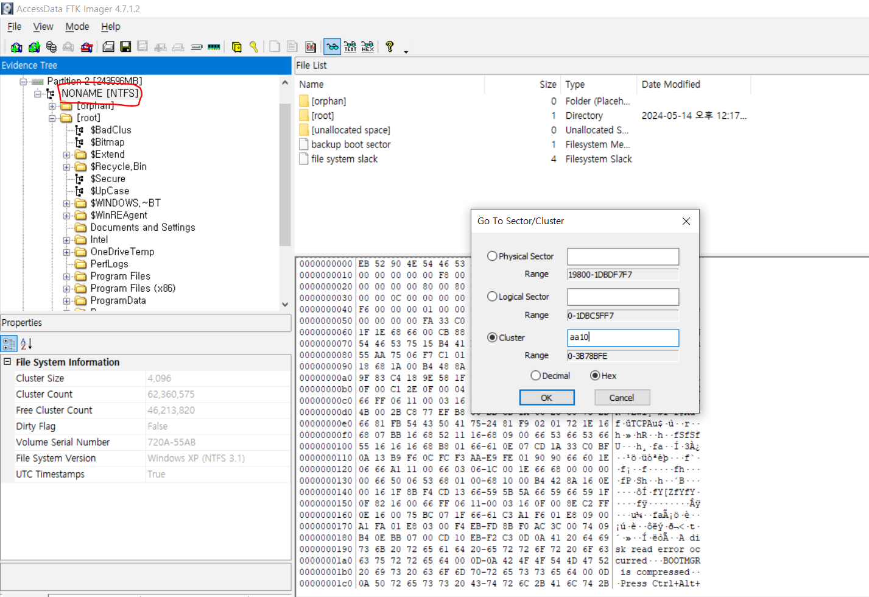
Task: Collapse the Partition 2 tree node
Action: 23,81
